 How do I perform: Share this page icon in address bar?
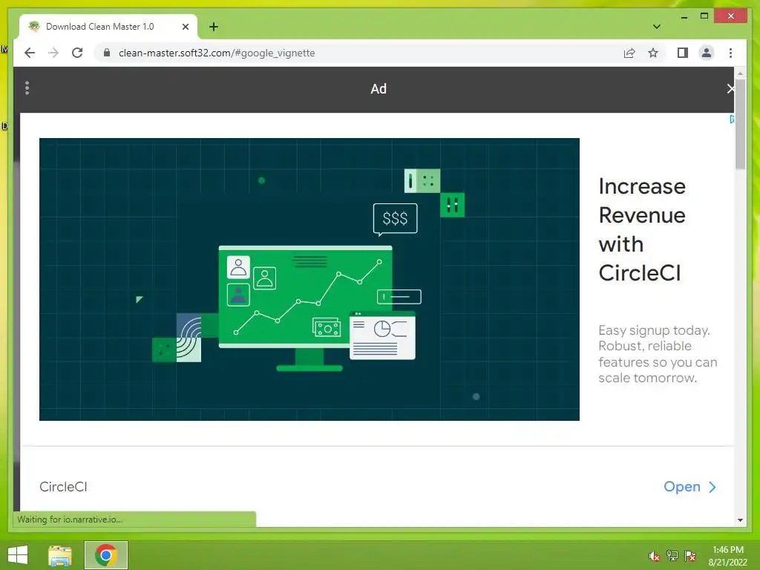[629, 53]
